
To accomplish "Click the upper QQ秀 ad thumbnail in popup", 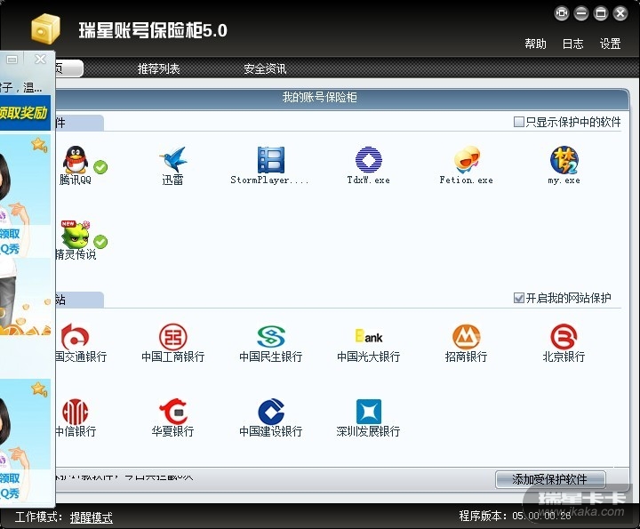I will coord(25,196).
